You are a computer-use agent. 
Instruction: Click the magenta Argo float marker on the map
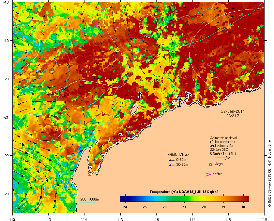click(96, 26)
